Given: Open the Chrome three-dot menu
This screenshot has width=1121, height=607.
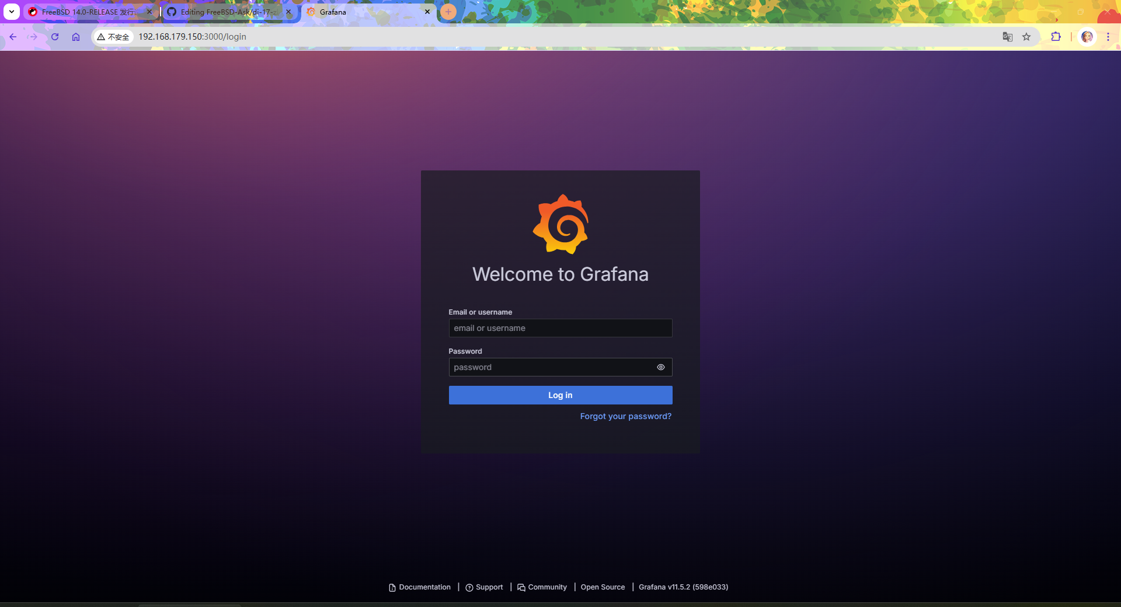Looking at the screenshot, I should pos(1108,37).
